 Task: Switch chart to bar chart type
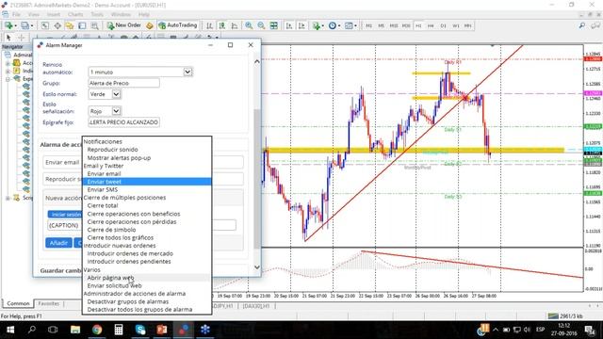point(209,25)
